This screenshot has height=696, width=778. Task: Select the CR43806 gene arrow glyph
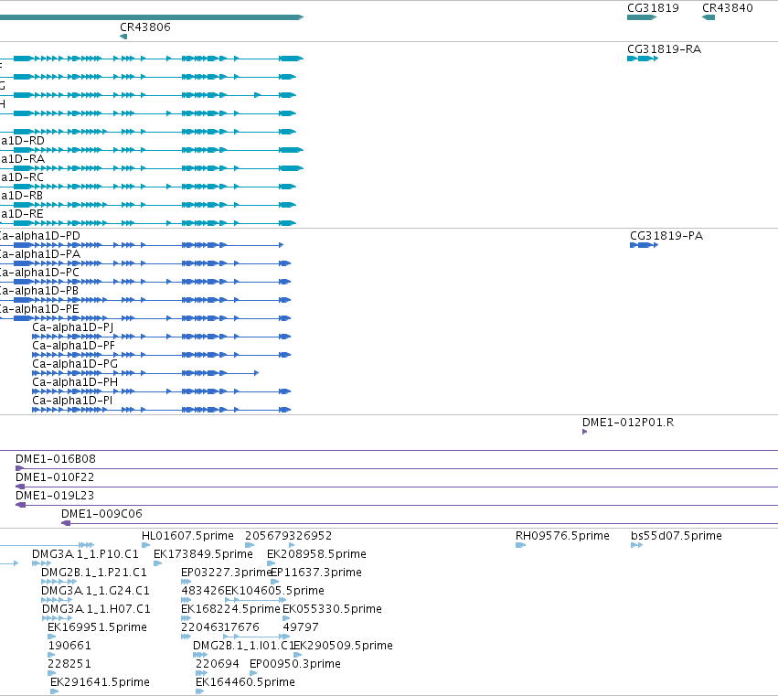123,37
